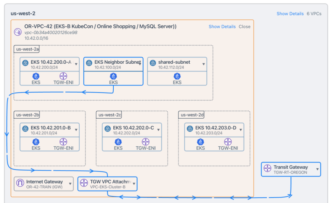Image resolution: width=332 pixels, height=203 pixels.
Task: Click the 10.42.202.0/24 CIDR text
Action: [x=127, y=133]
